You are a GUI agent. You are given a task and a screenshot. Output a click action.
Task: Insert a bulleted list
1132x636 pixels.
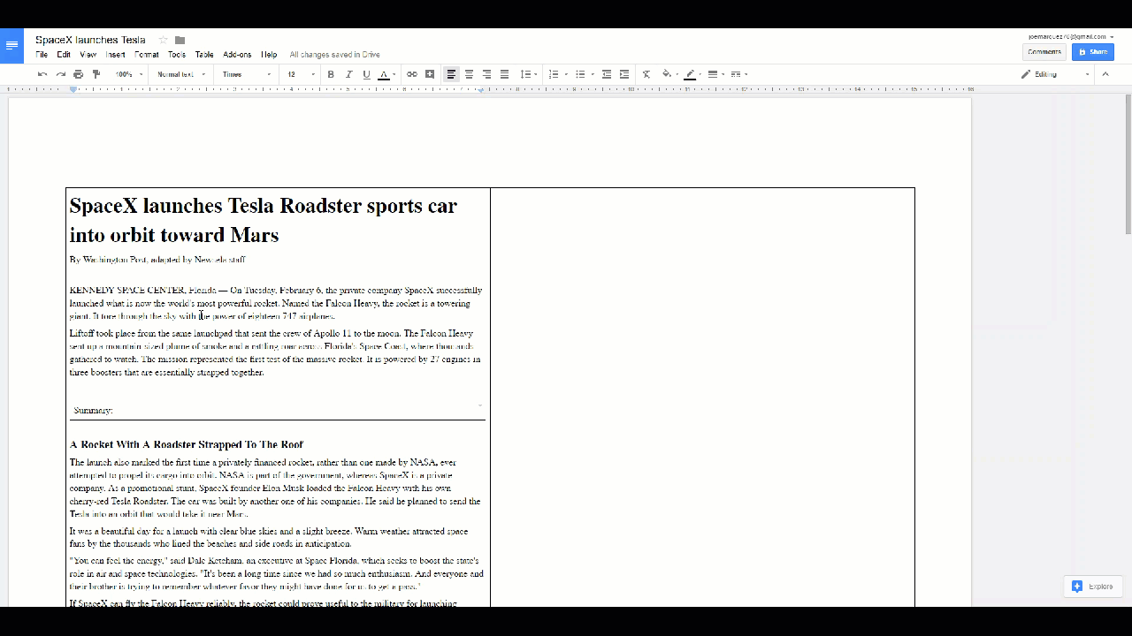(x=580, y=74)
